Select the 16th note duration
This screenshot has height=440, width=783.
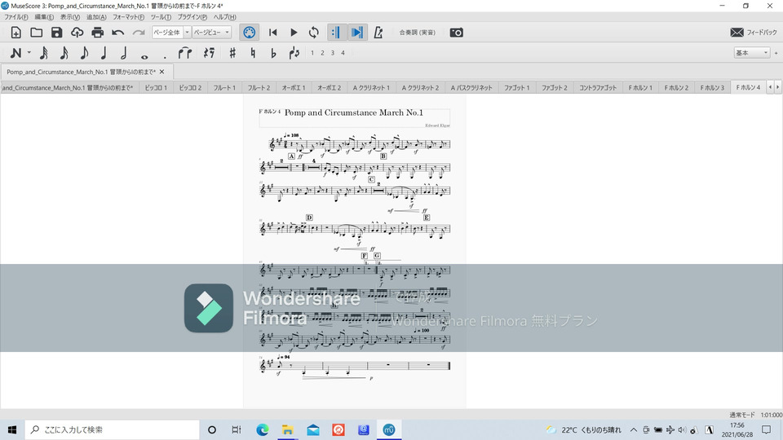point(64,53)
